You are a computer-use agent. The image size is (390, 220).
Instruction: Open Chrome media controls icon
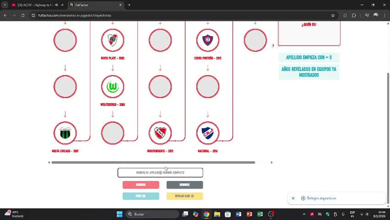(367, 15)
